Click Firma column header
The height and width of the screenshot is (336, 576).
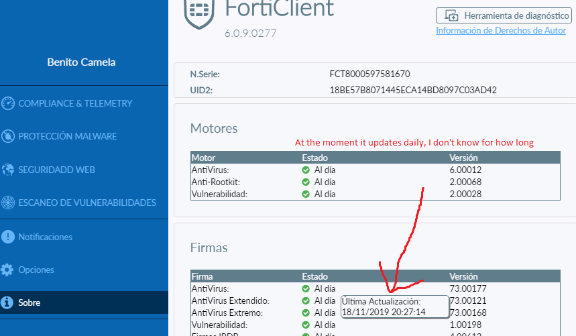point(202,276)
